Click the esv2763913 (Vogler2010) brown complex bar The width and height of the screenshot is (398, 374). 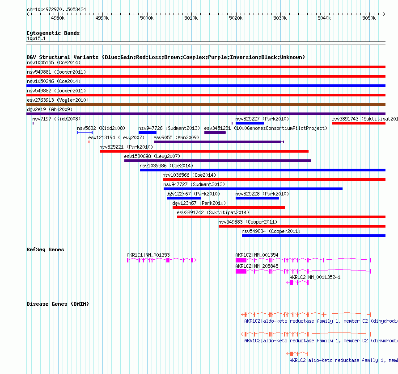pos(206,104)
